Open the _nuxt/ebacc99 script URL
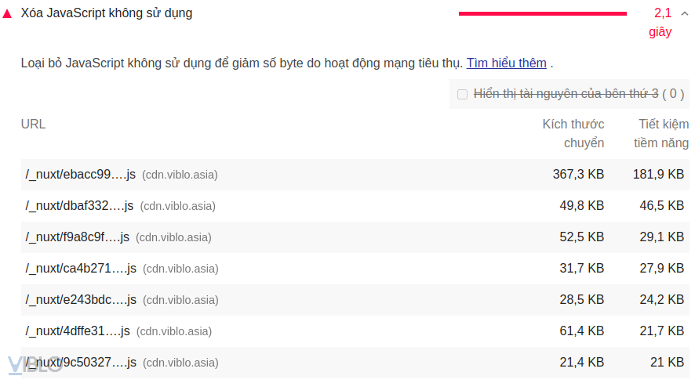The width and height of the screenshot is (695, 383). (x=82, y=175)
